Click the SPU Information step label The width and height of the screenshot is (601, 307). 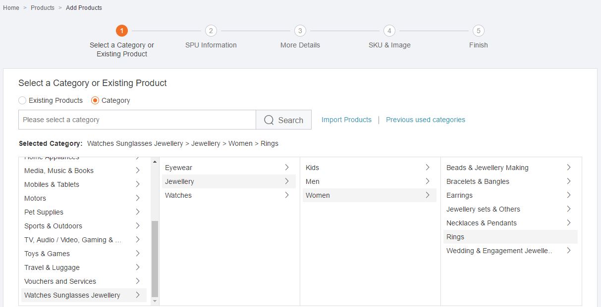211,45
